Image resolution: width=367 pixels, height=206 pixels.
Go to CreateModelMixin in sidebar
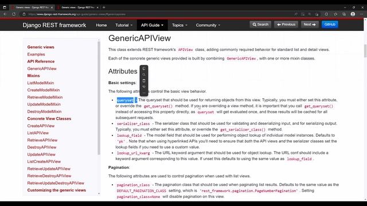pos(44,90)
